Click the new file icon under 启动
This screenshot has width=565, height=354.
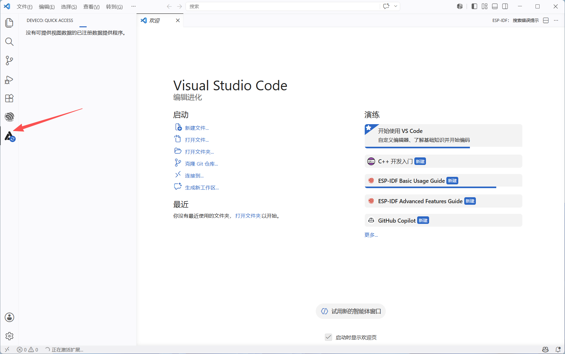click(178, 127)
